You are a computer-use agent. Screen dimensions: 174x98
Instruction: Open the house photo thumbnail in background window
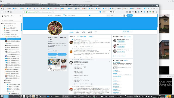[164, 24]
